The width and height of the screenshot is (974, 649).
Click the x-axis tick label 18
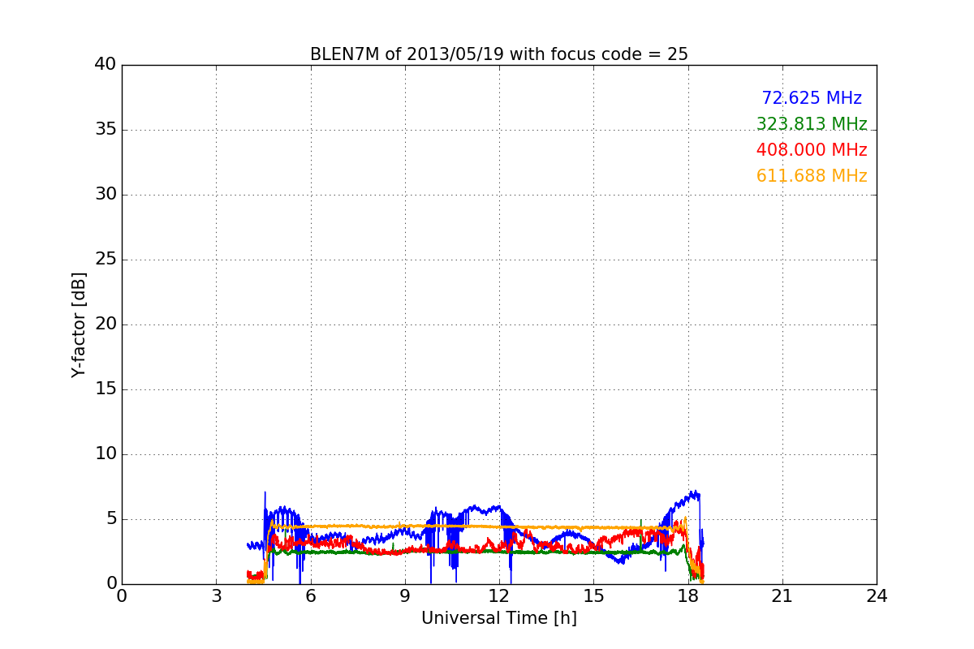point(688,595)
